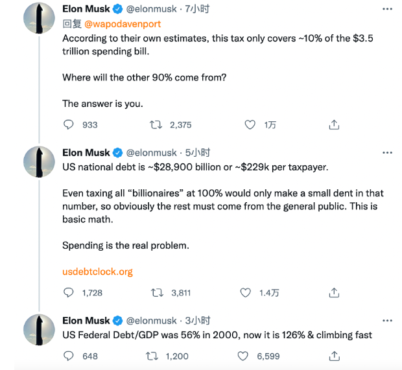Share the national debt tweet
The image size is (402, 370).
point(334,293)
